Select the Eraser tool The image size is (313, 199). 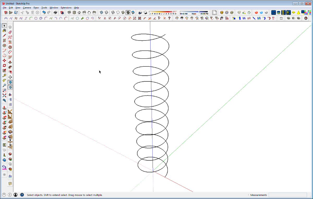pyautogui.click(x=10, y=32)
